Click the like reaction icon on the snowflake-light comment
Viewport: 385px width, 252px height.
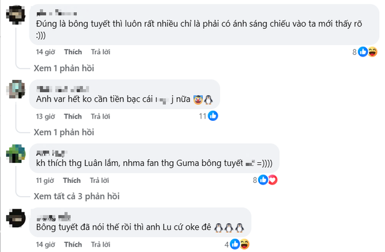363,52
